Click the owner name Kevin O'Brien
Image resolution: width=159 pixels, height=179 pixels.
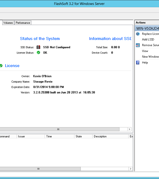pos(42,76)
